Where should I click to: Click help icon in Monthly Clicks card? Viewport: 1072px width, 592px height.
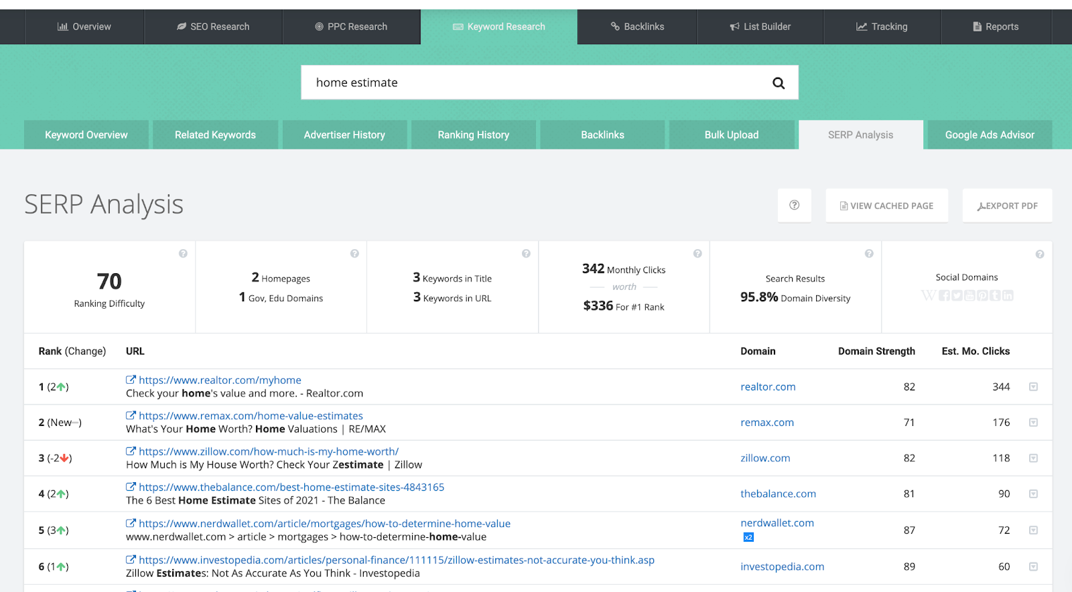click(x=697, y=254)
